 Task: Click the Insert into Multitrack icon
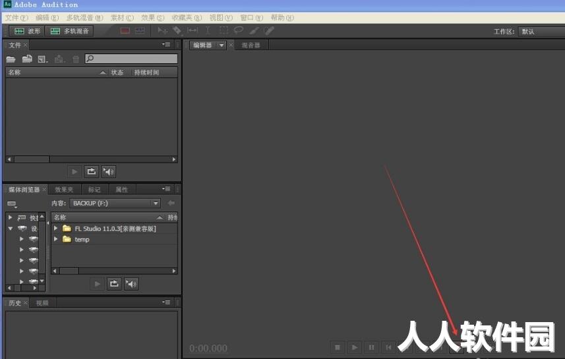point(59,59)
